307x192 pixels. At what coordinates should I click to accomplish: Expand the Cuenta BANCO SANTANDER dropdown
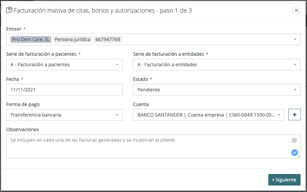tap(208, 115)
